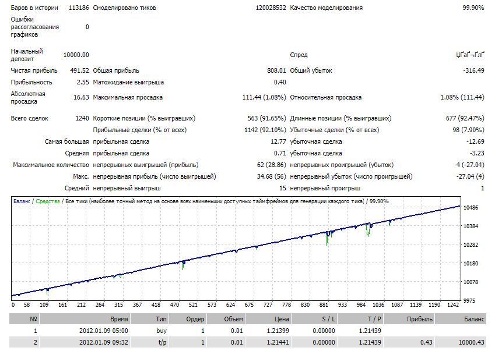Image resolution: width=495 pixels, height=351 pixels.
Task: Click the 'Спред' label
Action: click(x=299, y=55)
